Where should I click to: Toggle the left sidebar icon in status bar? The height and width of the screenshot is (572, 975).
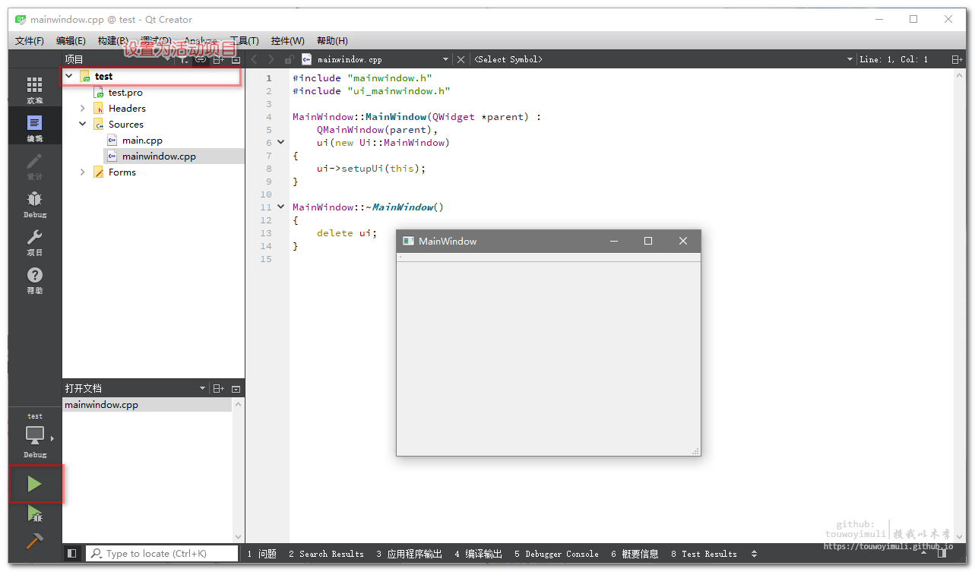tap(72, 554)
